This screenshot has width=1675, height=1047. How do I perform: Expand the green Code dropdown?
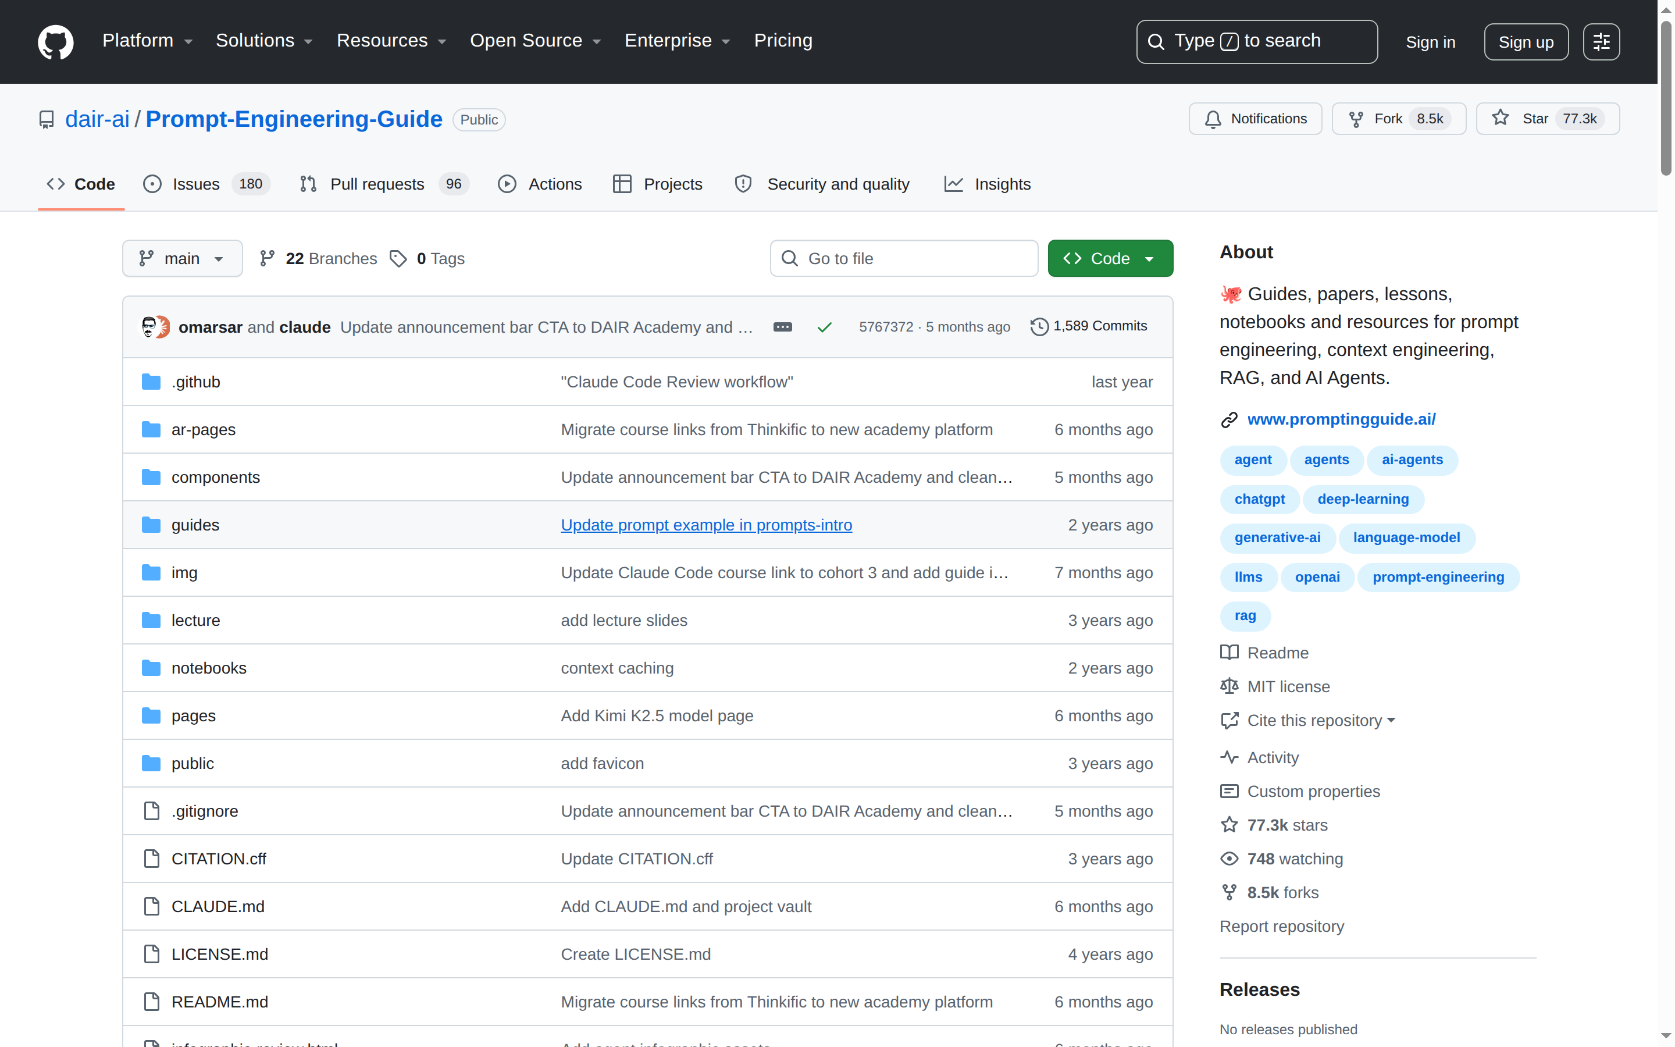1110,258
